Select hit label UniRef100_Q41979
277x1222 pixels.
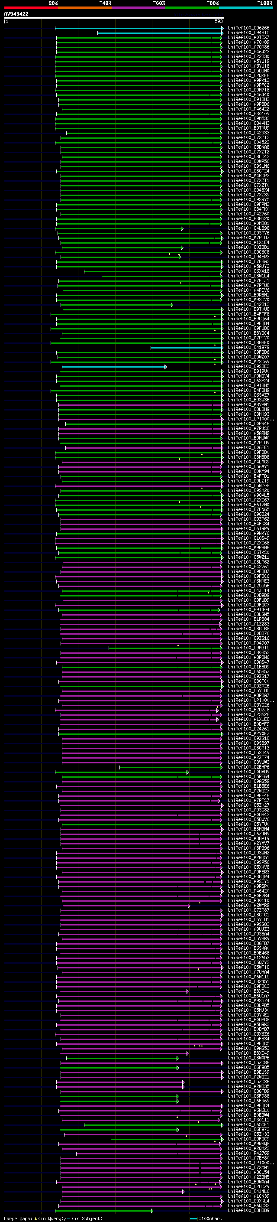pyautogui.click(x=248, y=347)
